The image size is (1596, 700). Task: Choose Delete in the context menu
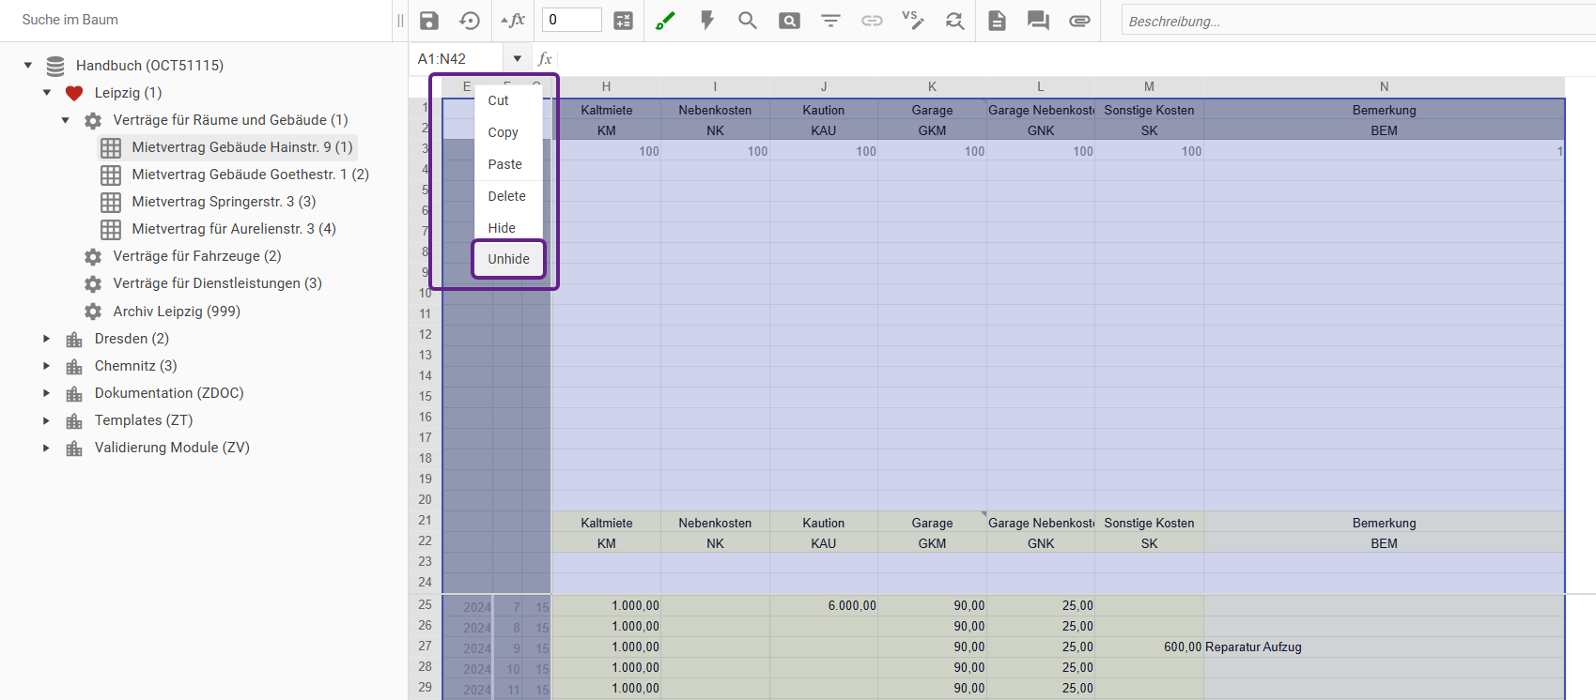click(506, 196)
